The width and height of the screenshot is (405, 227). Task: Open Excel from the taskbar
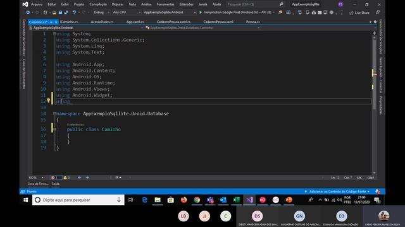point(236,200)
